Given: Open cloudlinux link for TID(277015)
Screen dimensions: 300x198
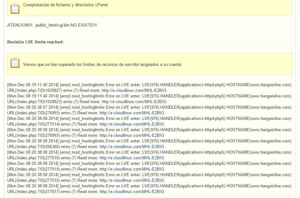Looking at the screenshot, I should pyautogui.click(x=132, y=181).
